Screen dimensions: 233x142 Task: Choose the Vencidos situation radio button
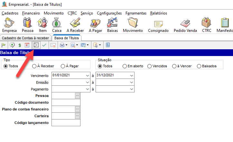tap(150, 66)
